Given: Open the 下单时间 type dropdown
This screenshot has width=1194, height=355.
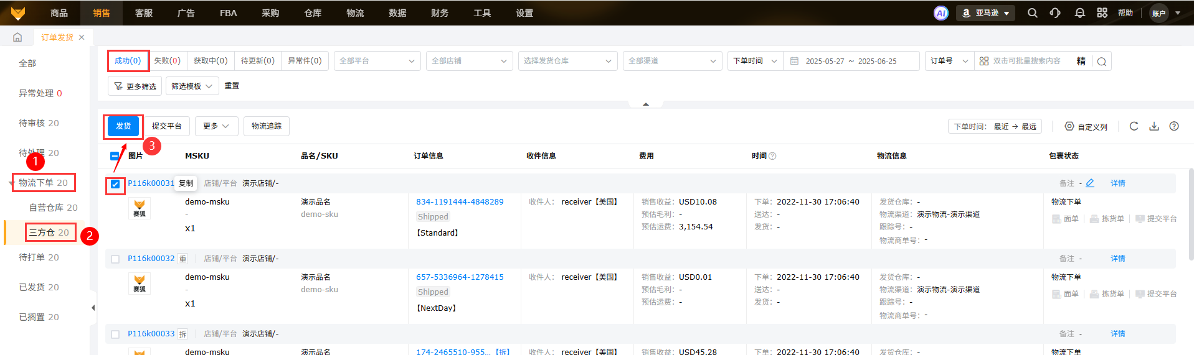Looking at the screenshot, I should tap(755, 61).
